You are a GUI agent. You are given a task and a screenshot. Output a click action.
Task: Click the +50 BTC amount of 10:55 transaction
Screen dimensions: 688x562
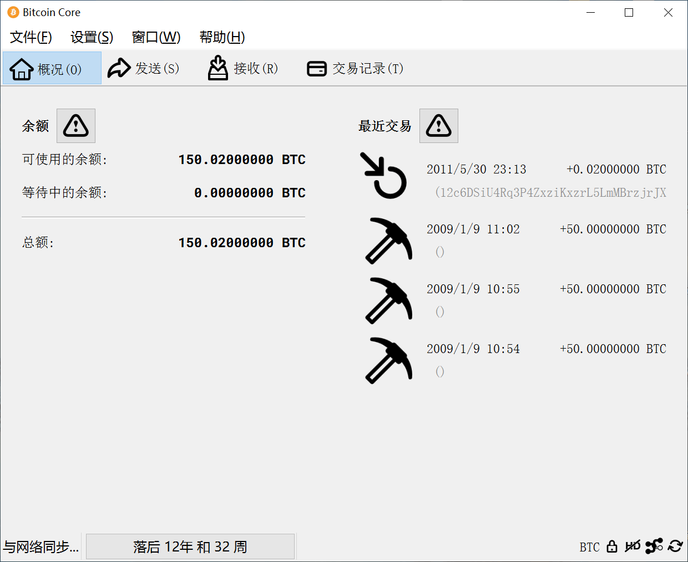613,289
